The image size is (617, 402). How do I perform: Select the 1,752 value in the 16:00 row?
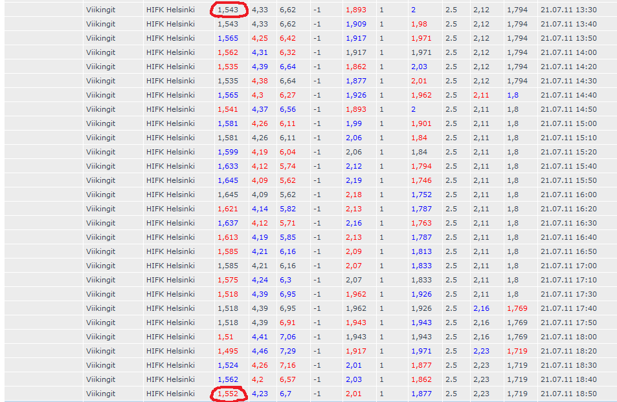coord(421,195)
